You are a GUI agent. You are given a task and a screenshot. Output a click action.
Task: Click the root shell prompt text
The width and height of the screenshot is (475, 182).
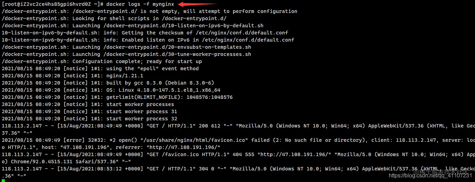click(52, 4)
